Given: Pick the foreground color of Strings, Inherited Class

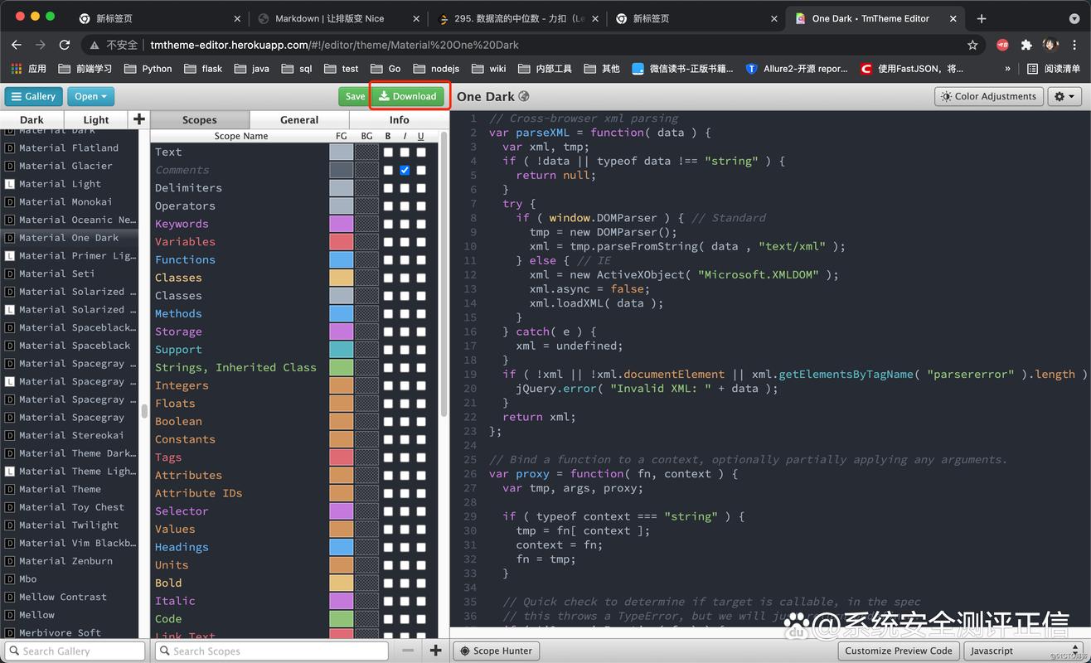Looking at the screenshot, I should tap(342, 367).
